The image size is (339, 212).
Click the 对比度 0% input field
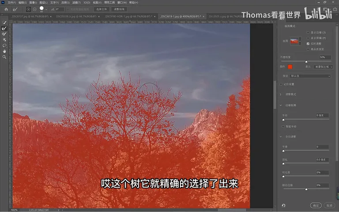(322, 173)
